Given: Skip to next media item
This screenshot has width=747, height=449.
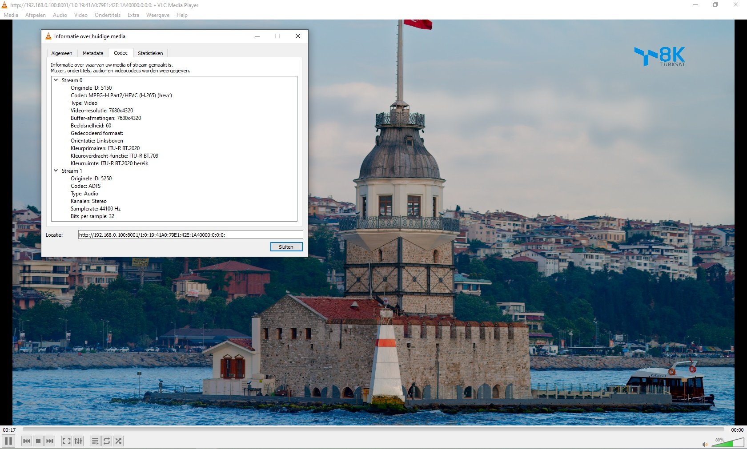Looking at the screenshot, I should click(50, 441).
